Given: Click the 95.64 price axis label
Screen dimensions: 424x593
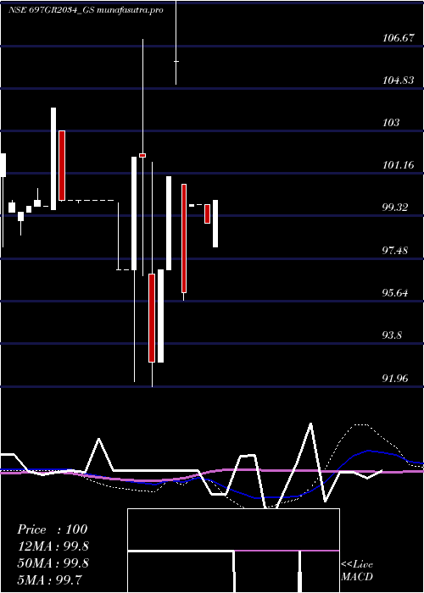Looking at the screenshot, I should click(x=395, y=293).
